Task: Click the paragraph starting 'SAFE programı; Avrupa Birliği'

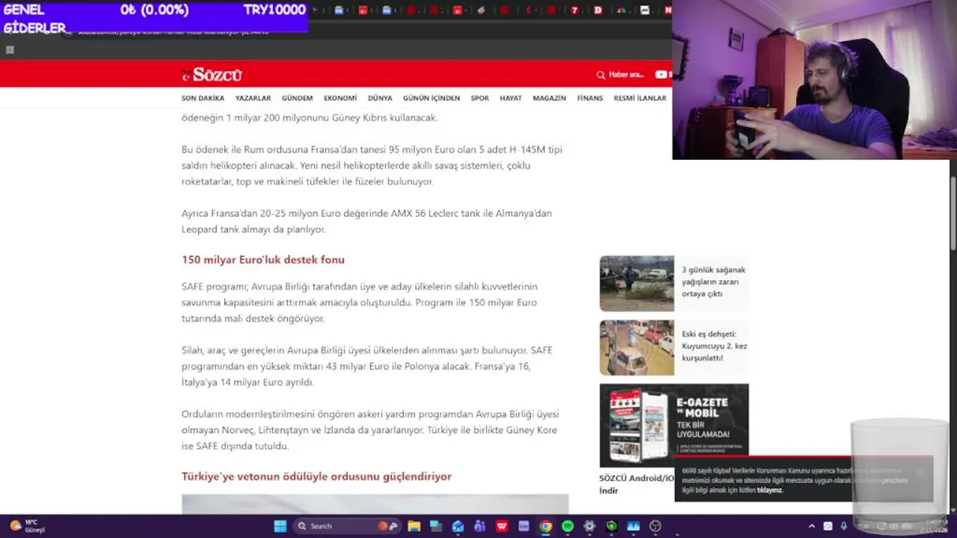Action: (360, 303)
